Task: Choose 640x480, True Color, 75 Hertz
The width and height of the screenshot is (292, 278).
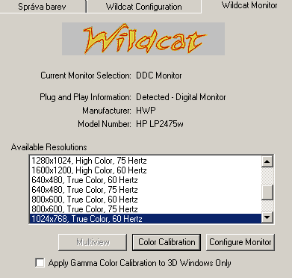Action: [x=146, y=190]
